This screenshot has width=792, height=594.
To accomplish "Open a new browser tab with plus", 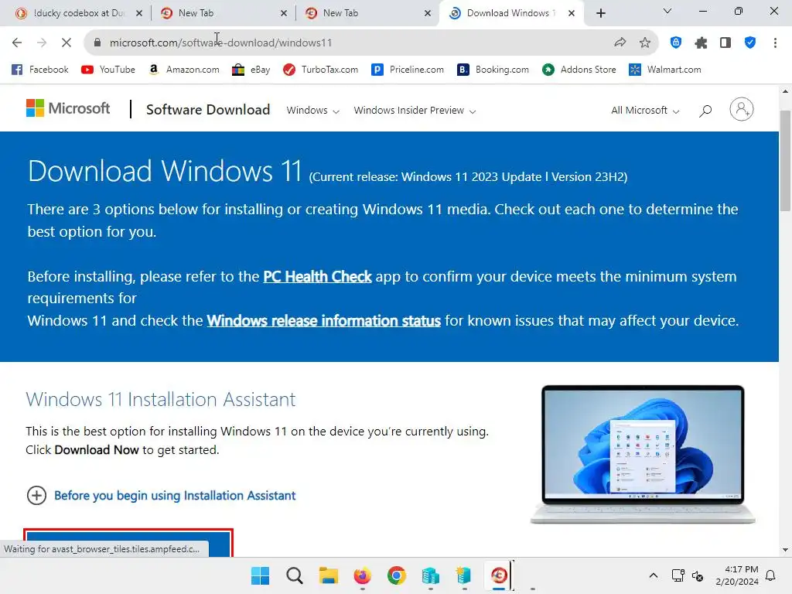I will point(600,14).
